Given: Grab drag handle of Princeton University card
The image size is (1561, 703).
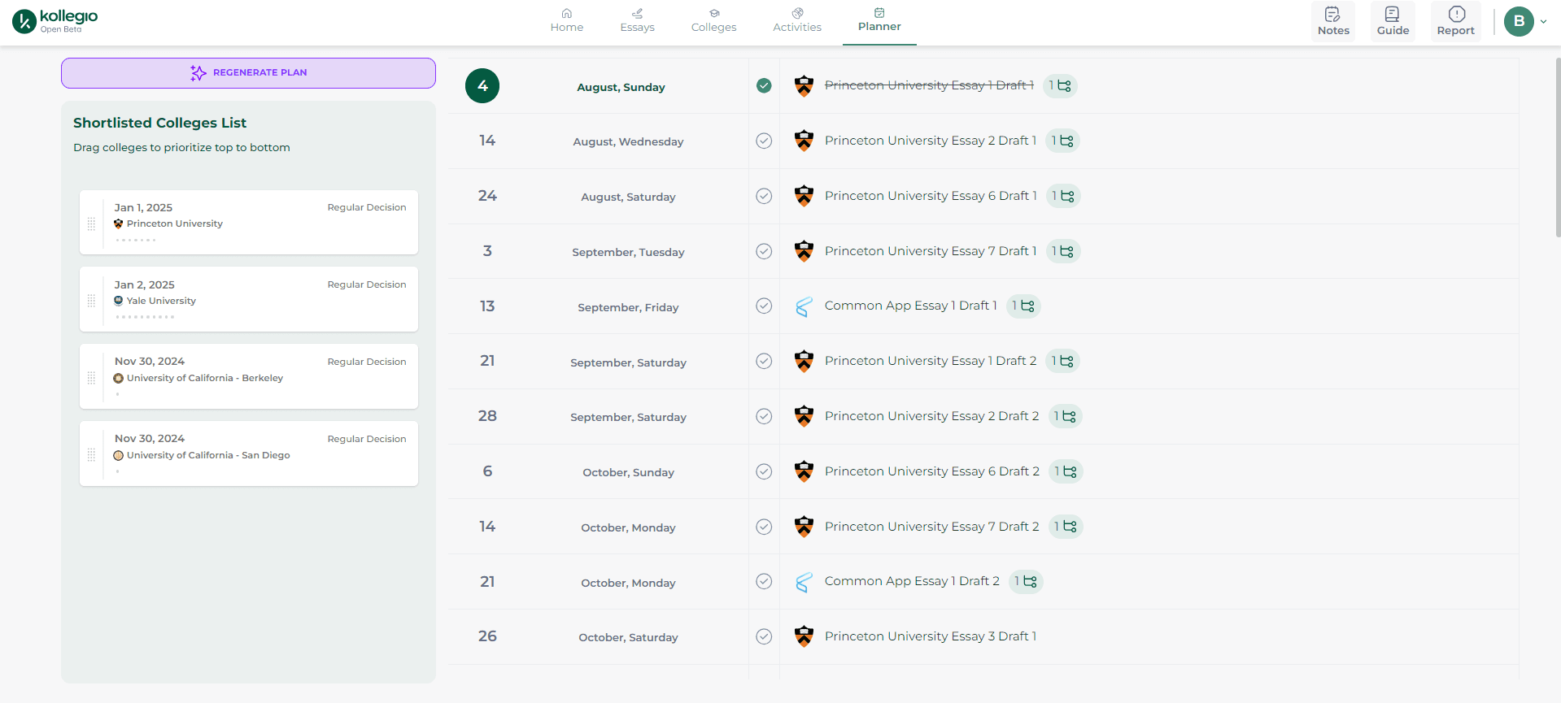Looking at the screenshot, I should coord(91,223).
